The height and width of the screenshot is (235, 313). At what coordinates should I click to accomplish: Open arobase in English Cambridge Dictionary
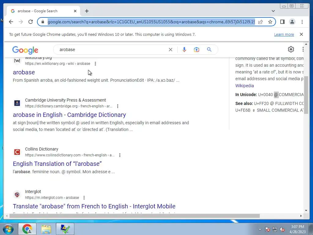point(69,115)
